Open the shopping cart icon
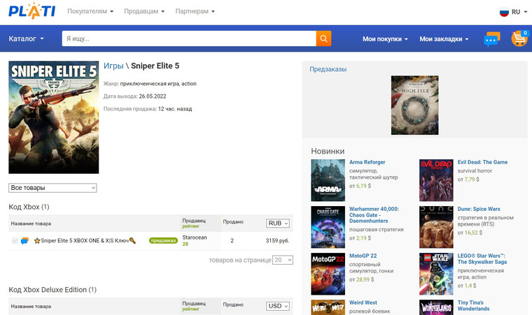532x315 pixels. [x=519, y=38]
